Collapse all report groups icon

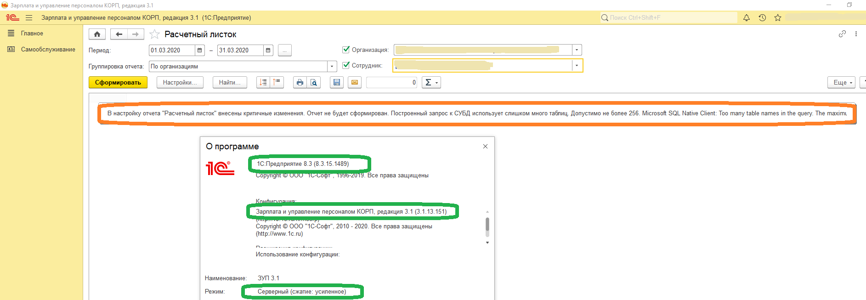pos(277,82)
